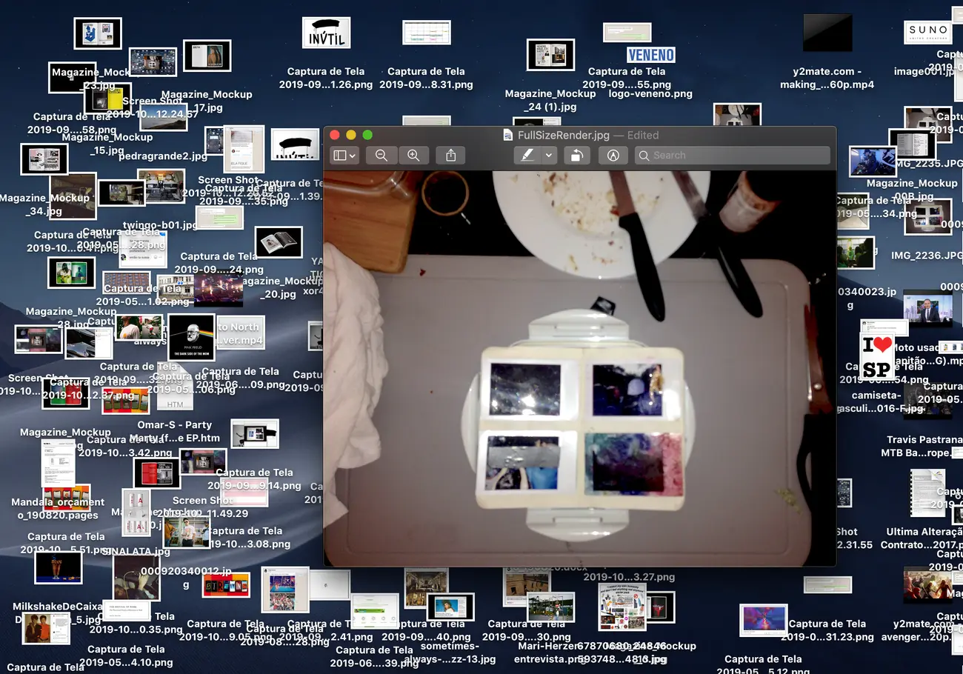
Task: Select the I love SP camiseta file icon
Action: (878, 357)
